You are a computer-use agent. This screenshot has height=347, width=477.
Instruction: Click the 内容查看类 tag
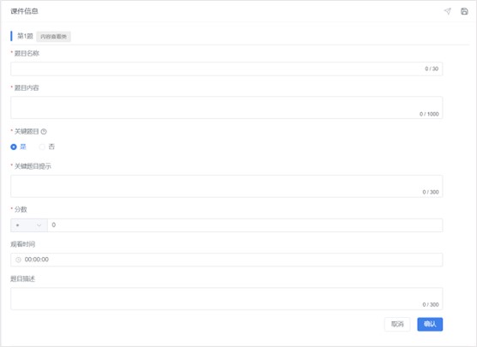53,37
